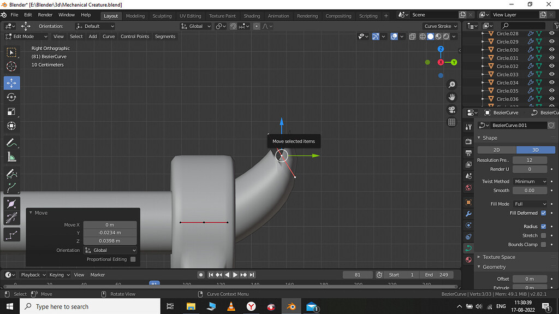
Task: Collapse the Geometry panel
Action: tap(493, 267)
